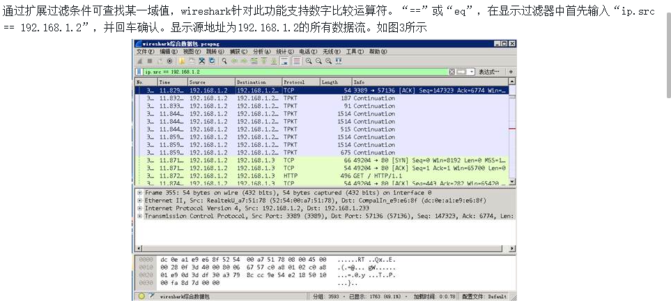Image resolution: width=671 pixels, height=305 pixels.
Task: Select the packet 3389 → 57136 [ACK]
Action: point(322,91)
